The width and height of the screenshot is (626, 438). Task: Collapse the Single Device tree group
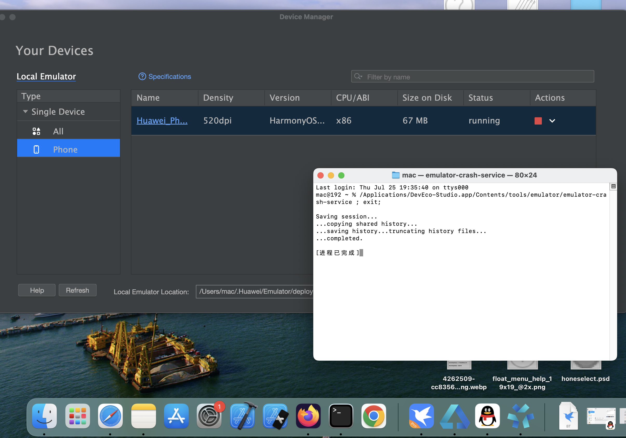(x=25, y=111)
